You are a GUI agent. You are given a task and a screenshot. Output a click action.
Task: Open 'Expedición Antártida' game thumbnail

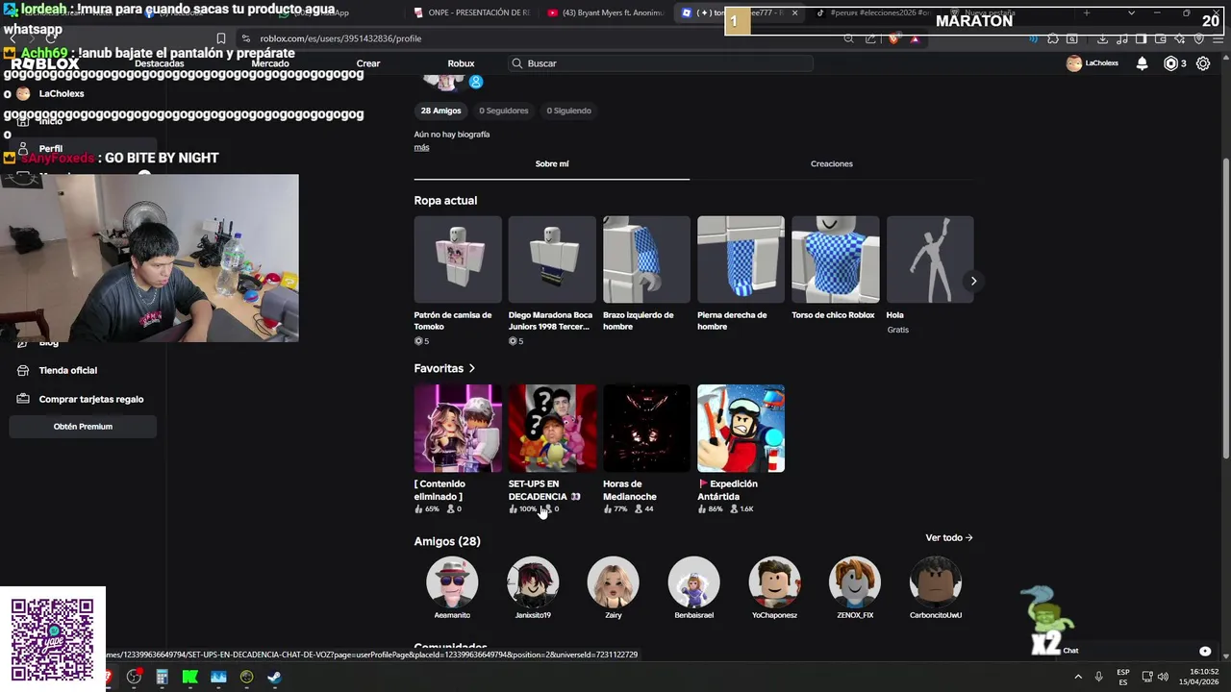click(741, 429)
